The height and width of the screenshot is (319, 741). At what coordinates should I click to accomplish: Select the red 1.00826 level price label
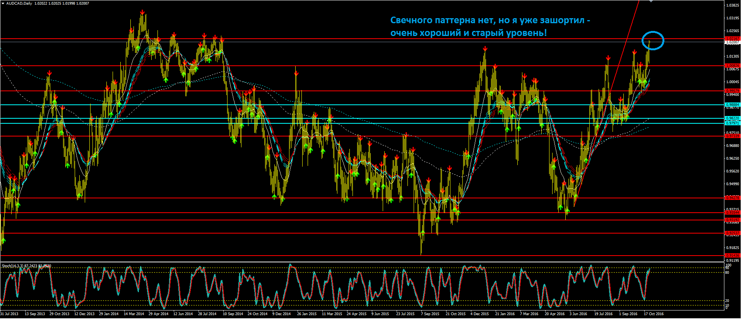pyautogui.click(x=732, y=66)
